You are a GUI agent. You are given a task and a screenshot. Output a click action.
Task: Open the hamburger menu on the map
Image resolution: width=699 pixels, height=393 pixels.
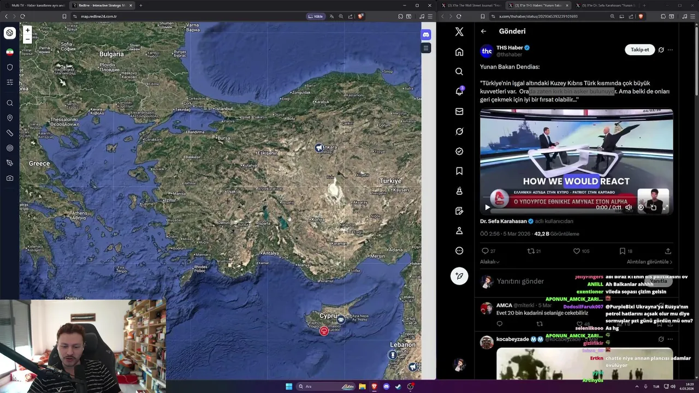click(x=426, y=48)
